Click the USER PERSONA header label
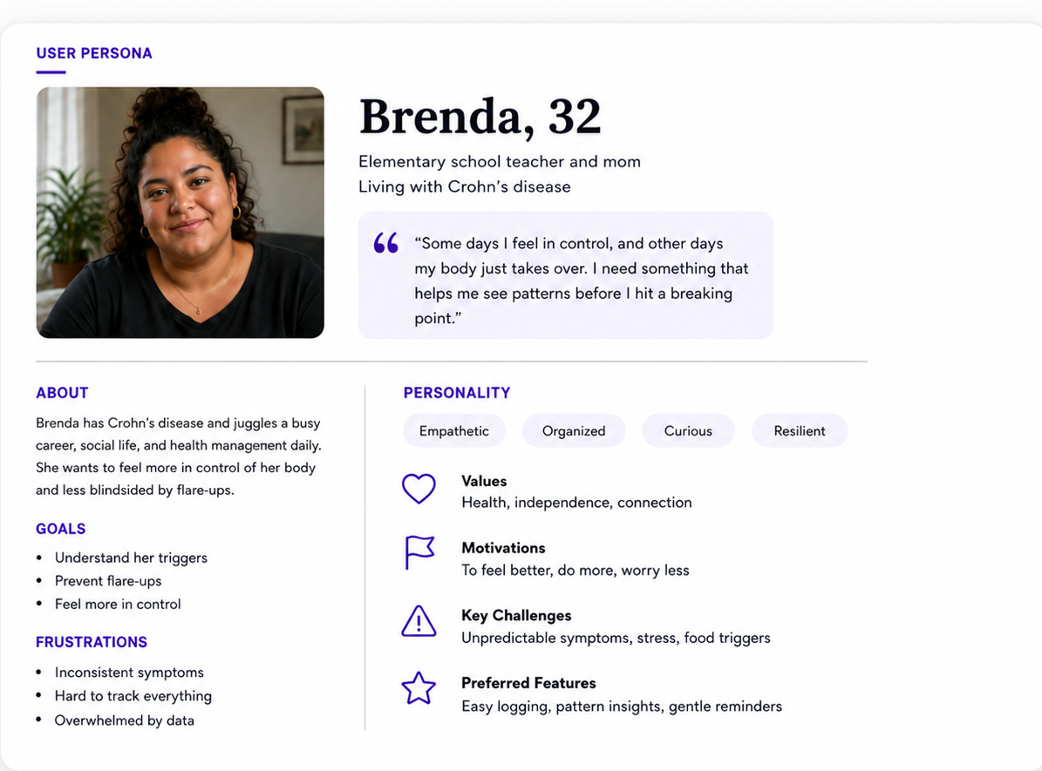 pos(94,53)
